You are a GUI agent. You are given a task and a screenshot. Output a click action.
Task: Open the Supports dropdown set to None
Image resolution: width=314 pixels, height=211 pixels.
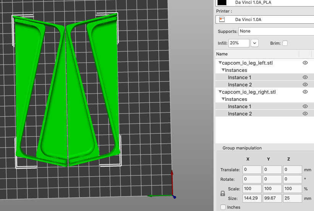tap(276, 31)
